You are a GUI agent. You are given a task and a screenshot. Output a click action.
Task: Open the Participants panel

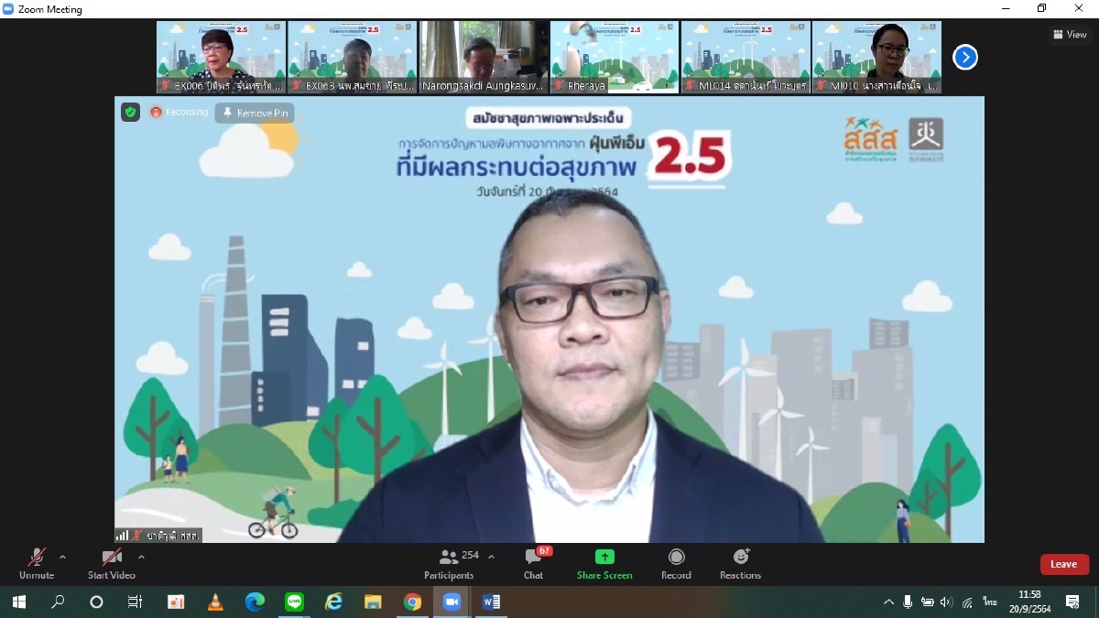[449, 563]
